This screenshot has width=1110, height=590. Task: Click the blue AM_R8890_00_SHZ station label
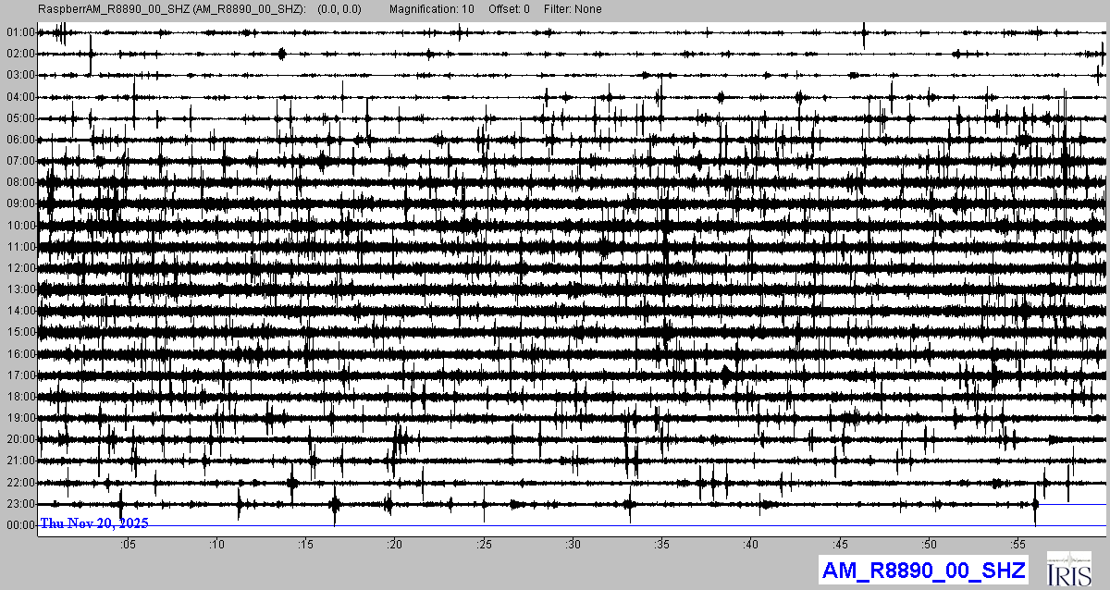pos(922,570)
